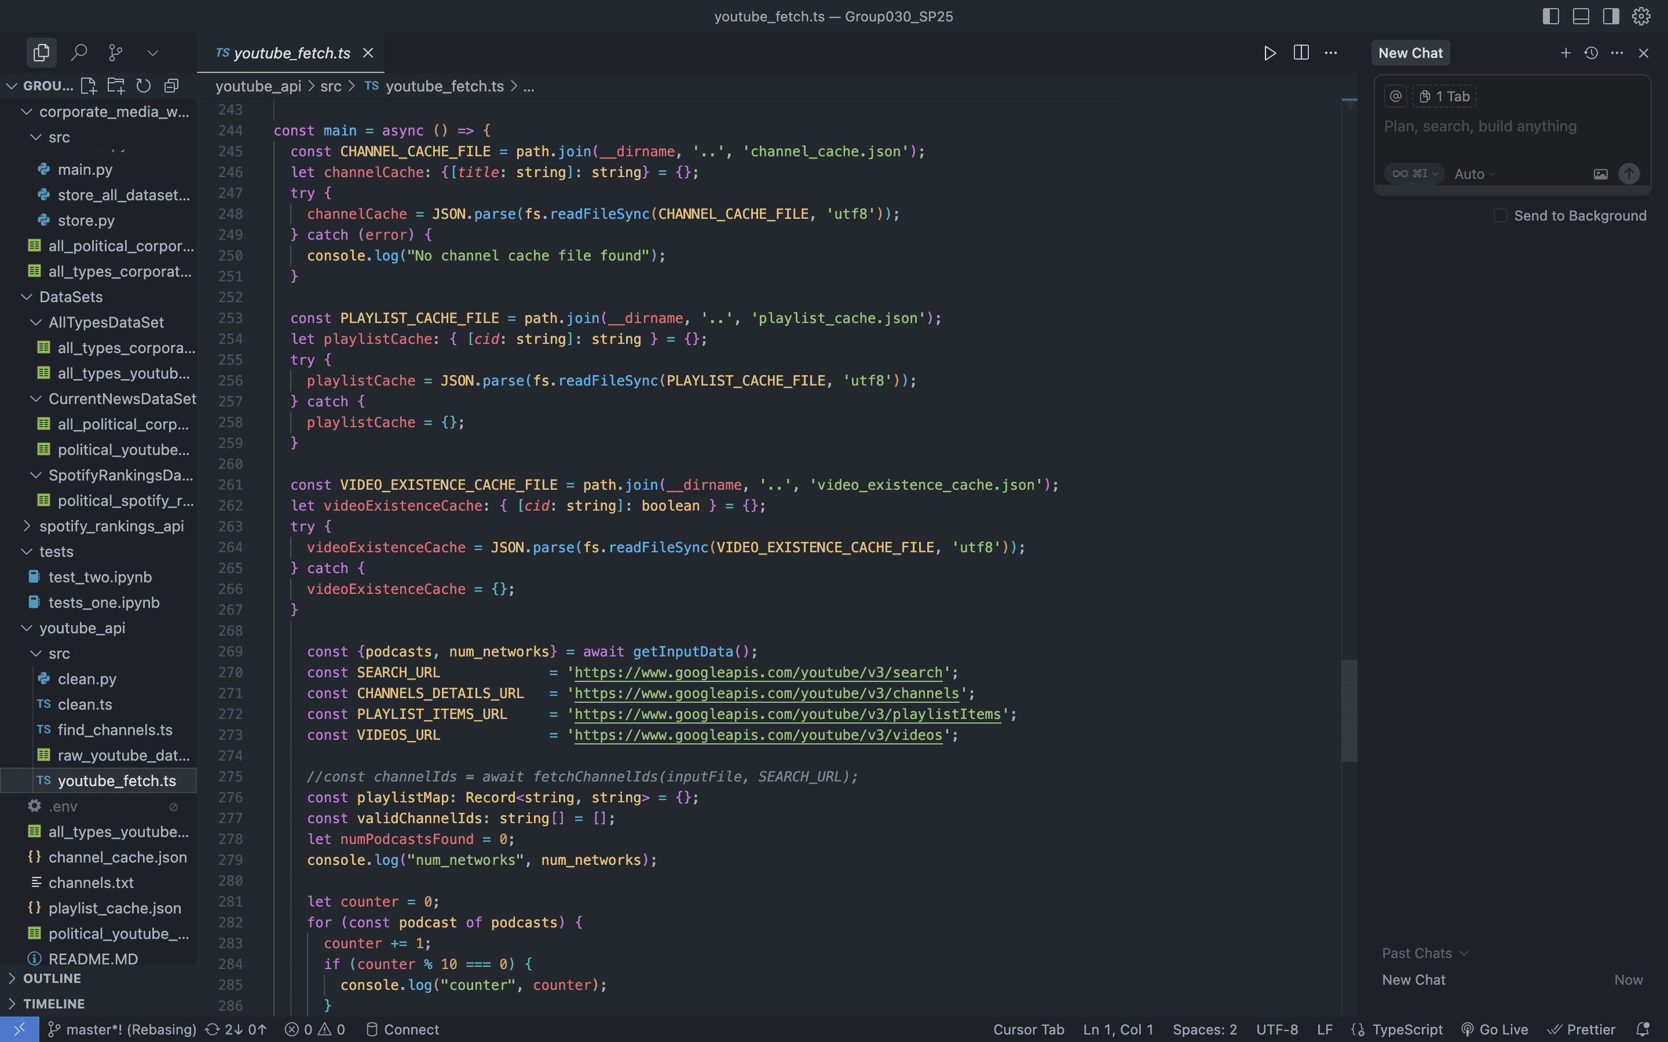The width and height of the screenshot is (1668, 1042).
Task: Click the New Folder icon in explorer
Action: pyautogui.click(x=116, y=86)
